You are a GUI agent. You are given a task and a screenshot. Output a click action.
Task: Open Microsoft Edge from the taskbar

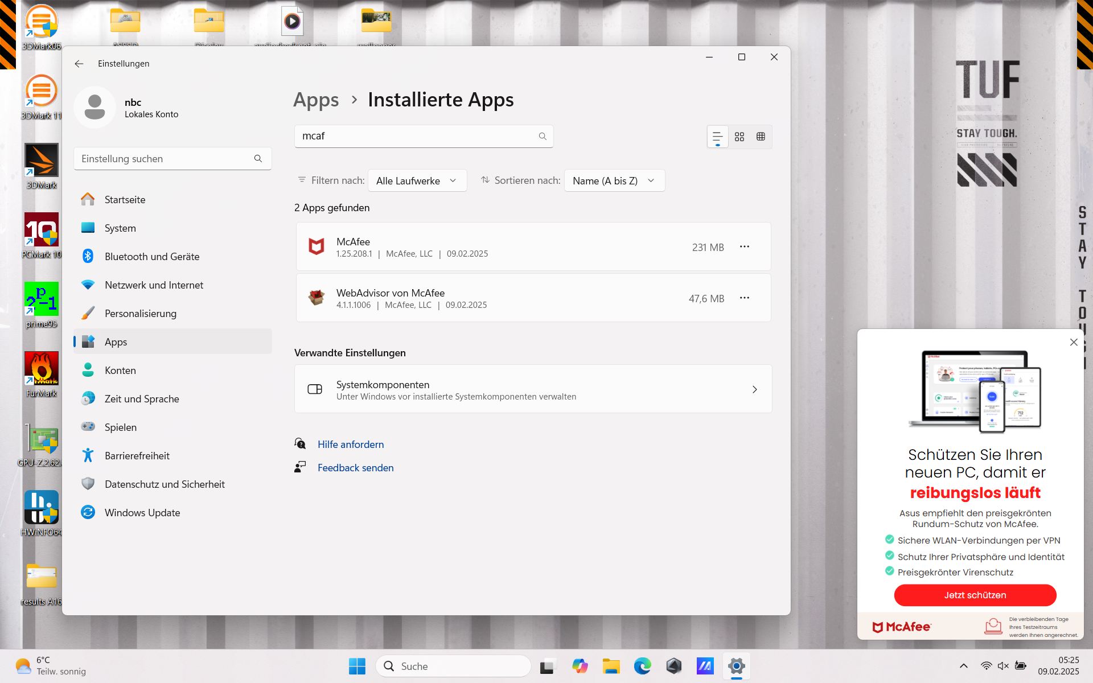click(x=642, y=666)
